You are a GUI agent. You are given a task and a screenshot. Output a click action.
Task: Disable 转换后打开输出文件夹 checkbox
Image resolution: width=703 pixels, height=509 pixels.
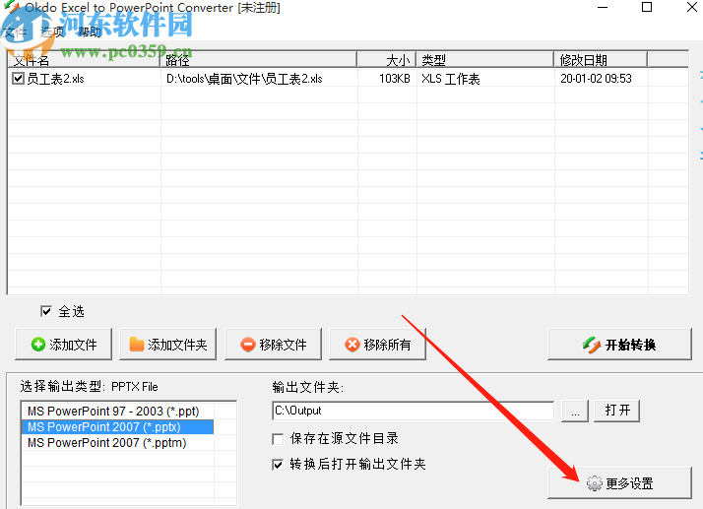278,464
